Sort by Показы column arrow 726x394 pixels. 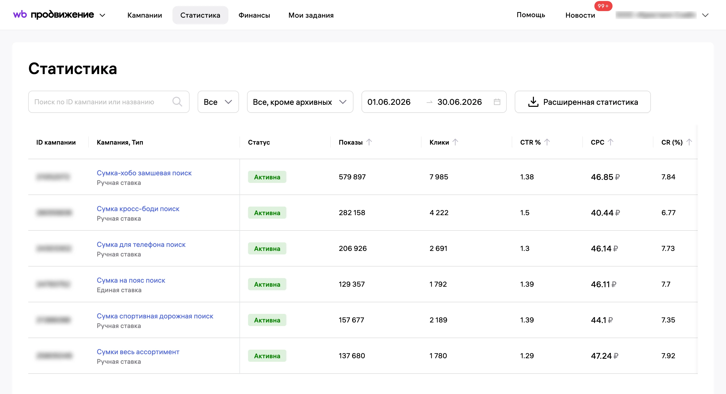tap(369, 142)
